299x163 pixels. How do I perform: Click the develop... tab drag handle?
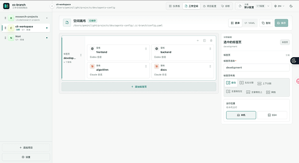click(x=81, y=55)
